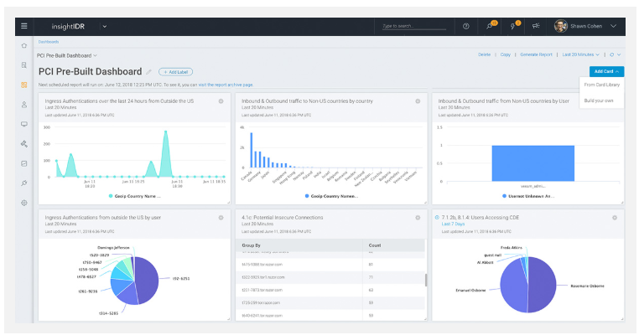Click the Insecure Connections table scrollbar
This screenshot has width=639, height=335.
click(426, 280)
